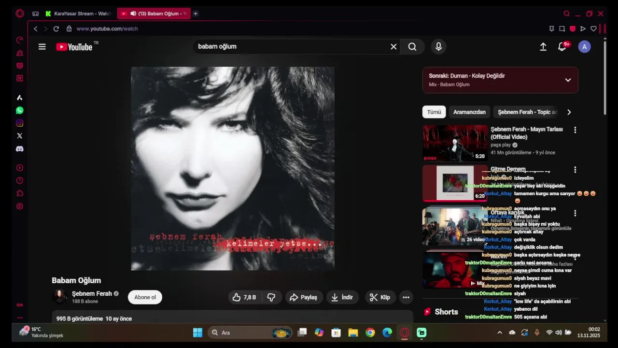Image resolution: width=618 pixels, height=348 pixels.
Task: Open Instagram in the Opera sidebar
Action: (x=20, y=123)
